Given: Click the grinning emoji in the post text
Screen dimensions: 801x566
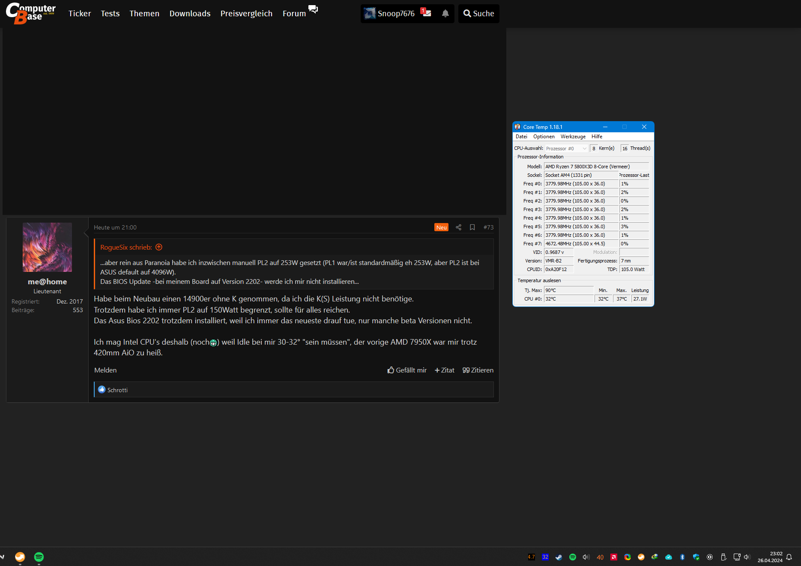Looking at the screenshot, I should click(213, 343).
